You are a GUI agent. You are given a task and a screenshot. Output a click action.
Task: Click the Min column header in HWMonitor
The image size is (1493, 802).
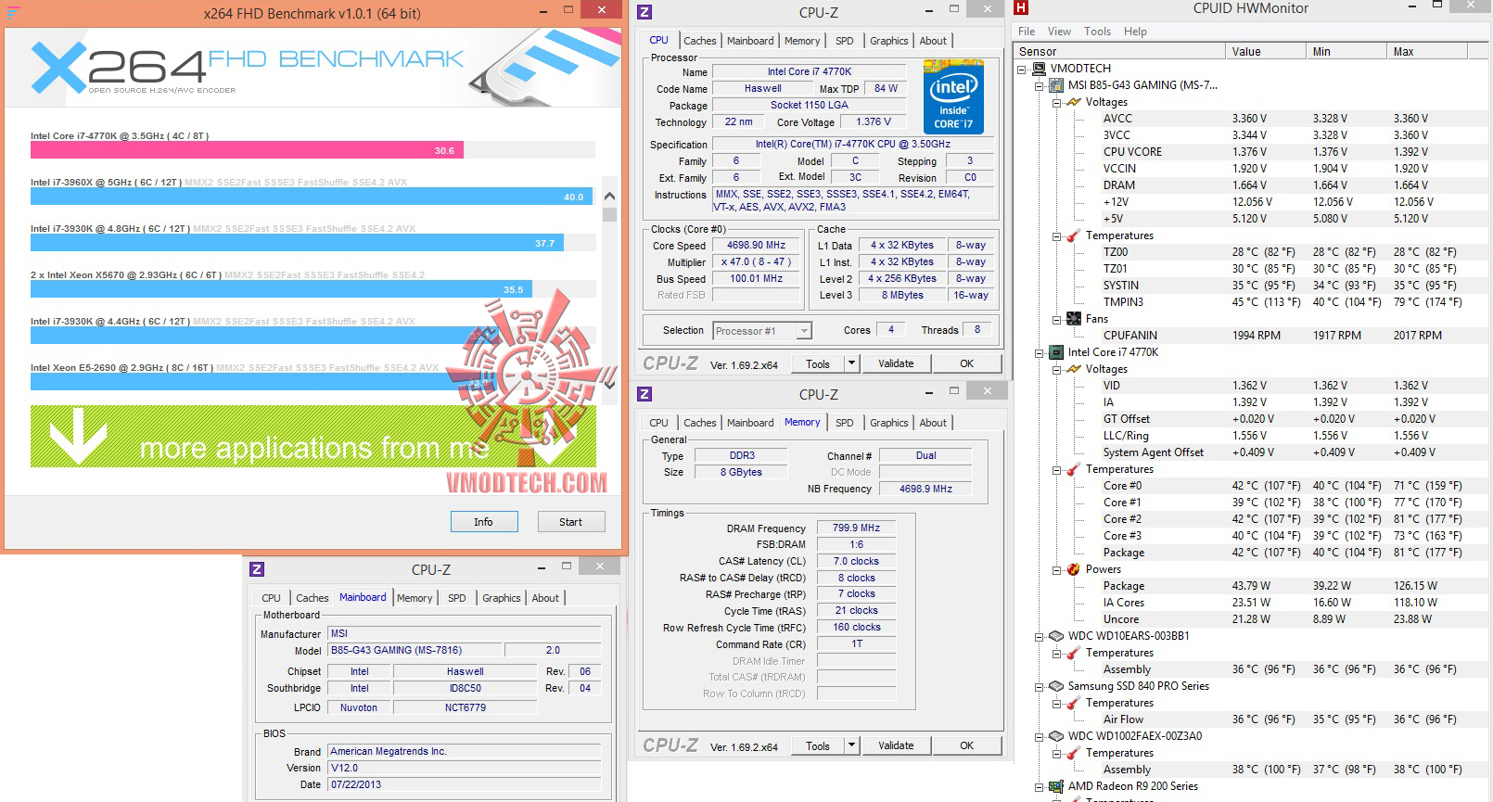[x=1346, y=52]
